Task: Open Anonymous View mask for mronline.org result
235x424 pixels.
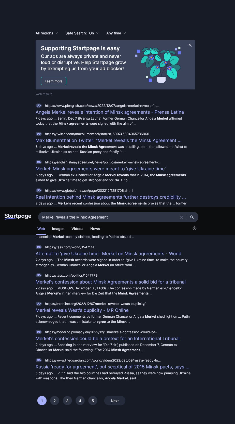Action: [39, 304]
